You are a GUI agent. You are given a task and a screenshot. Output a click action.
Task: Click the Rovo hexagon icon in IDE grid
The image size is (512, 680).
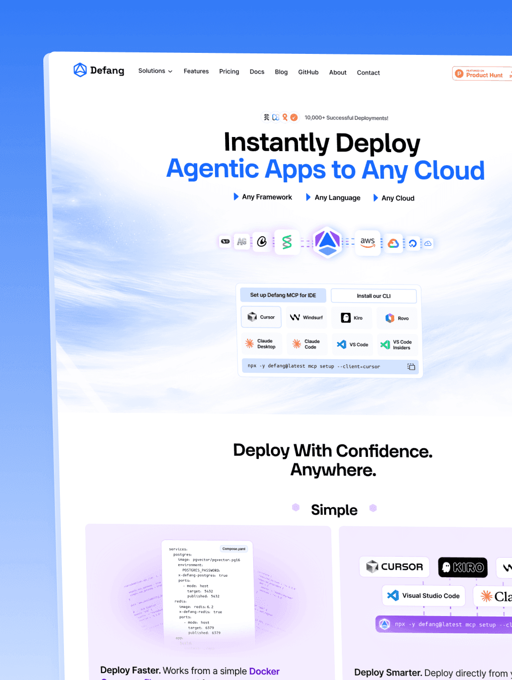click(390, 318)
